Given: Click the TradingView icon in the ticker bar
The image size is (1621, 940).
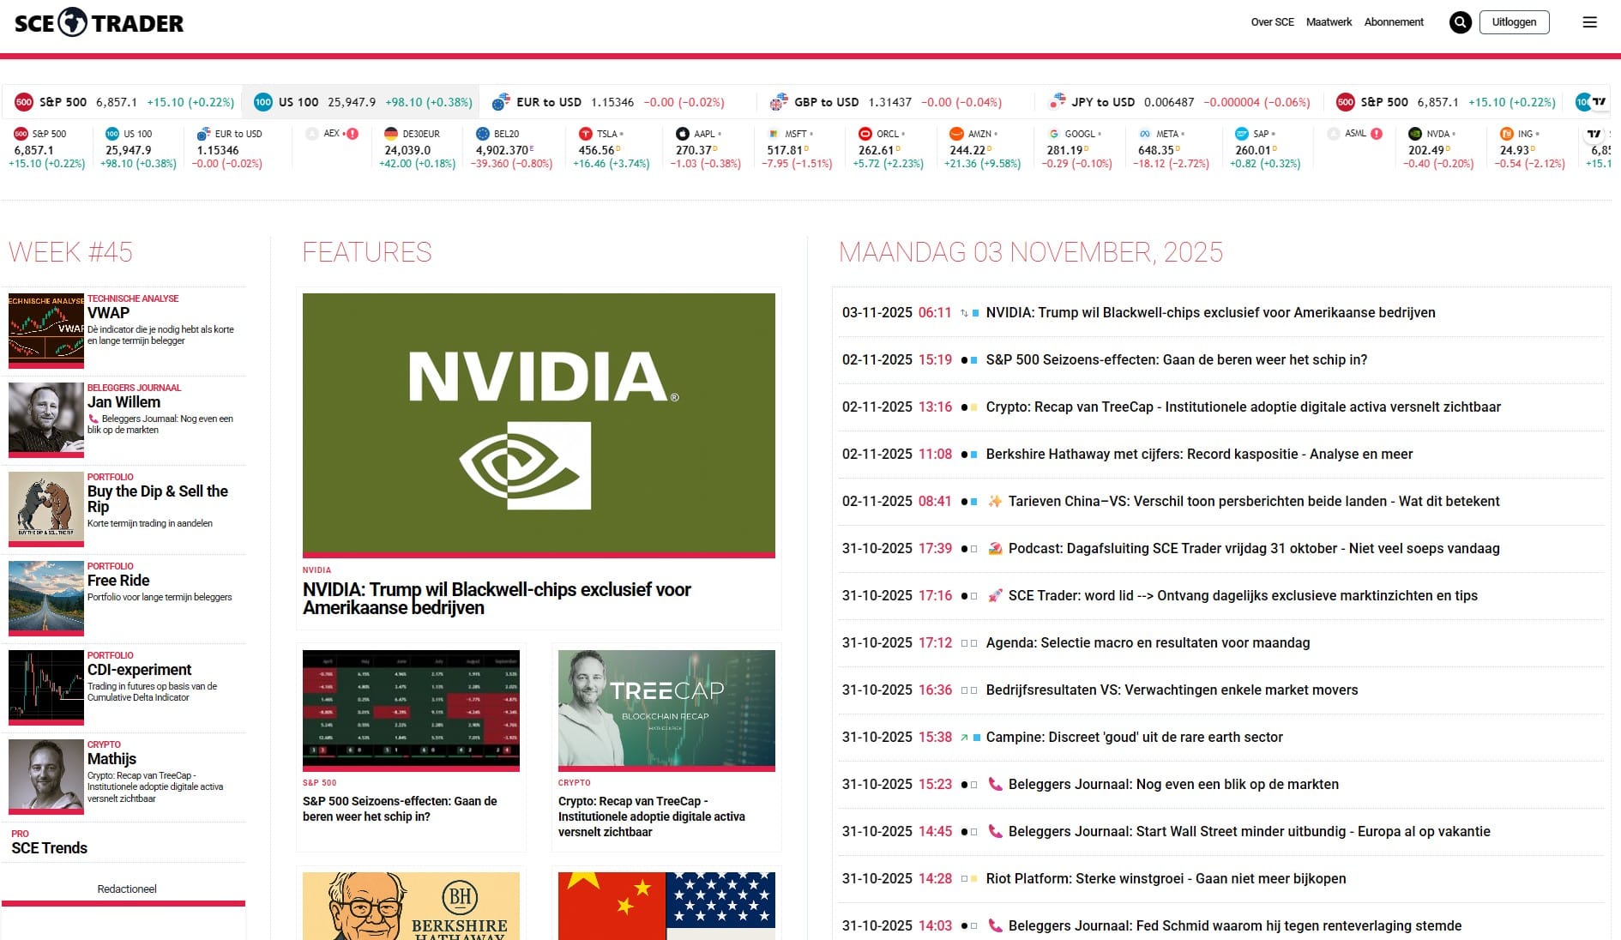Looking at the screenshot, I should point(1600,101).
